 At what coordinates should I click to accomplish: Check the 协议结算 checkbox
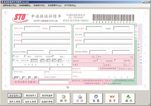(x=116, y=61)
